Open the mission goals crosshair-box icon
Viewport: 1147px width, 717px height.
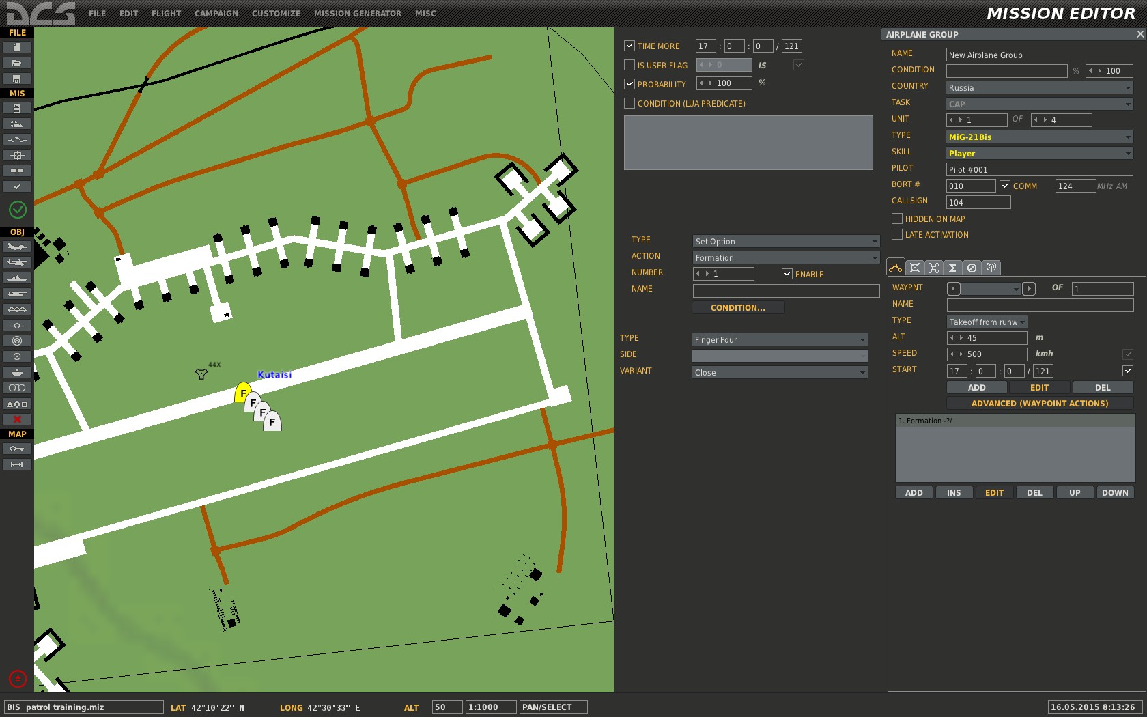17,155
